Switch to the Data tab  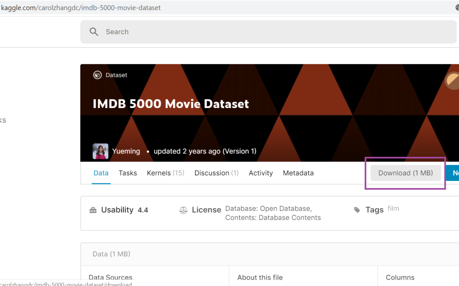(x=101, y=173)
